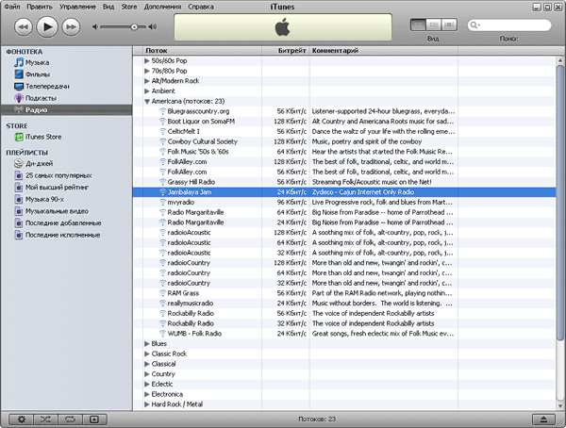Select Фильмы in the library sidebar

point(66,74)
